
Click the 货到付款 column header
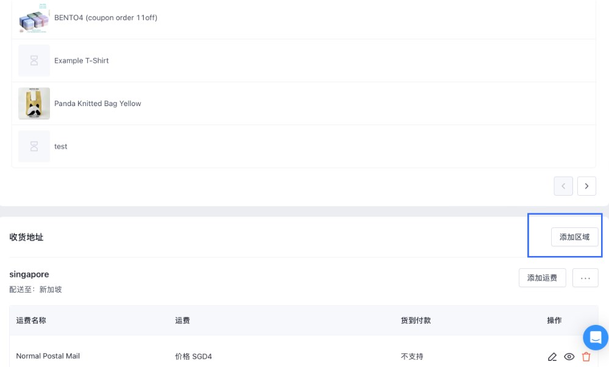[x=416, y=321]
